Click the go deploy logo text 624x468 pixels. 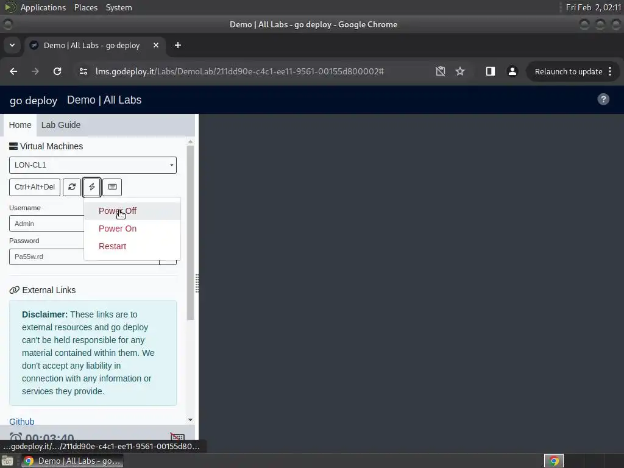(x=34, y=101)
